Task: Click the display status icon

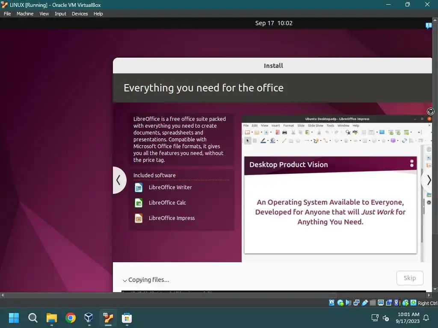Action: click(381, 303)
